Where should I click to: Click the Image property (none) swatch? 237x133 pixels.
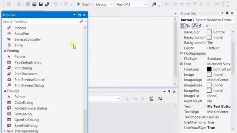tap(209, 75)
